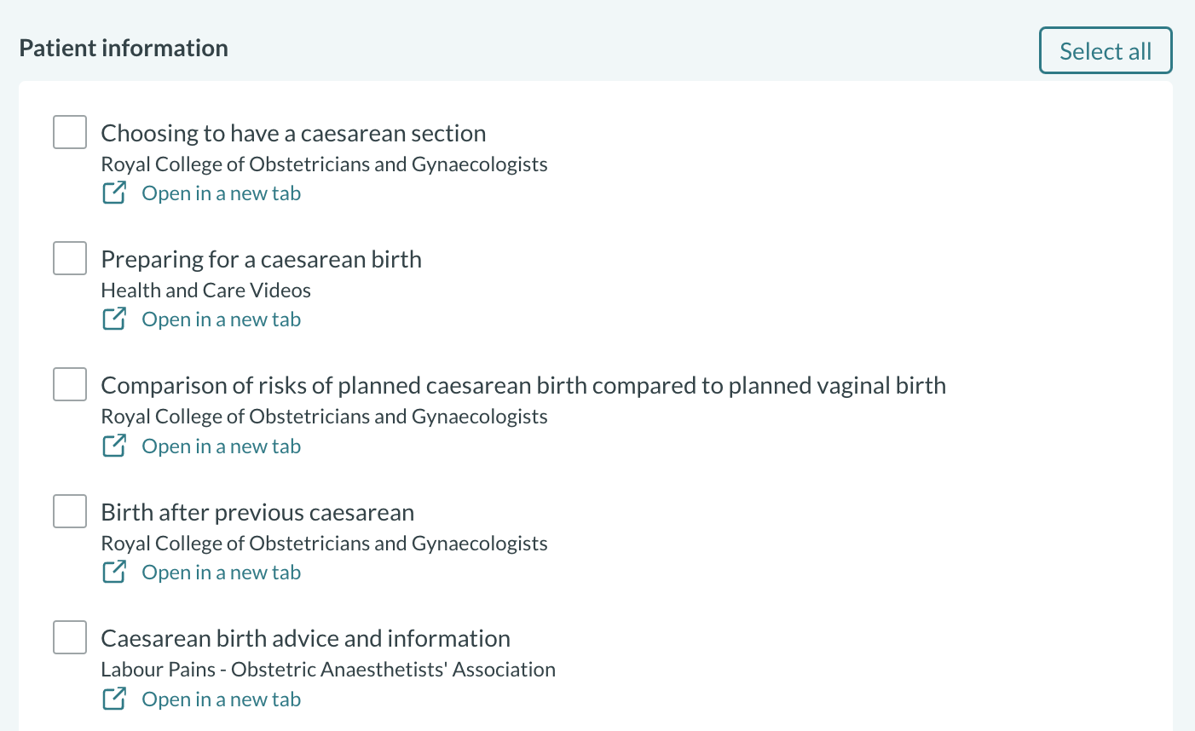
Task: Click external-link icon under 'Choosing to have a caesarean section'
Action: pos(114,193)
